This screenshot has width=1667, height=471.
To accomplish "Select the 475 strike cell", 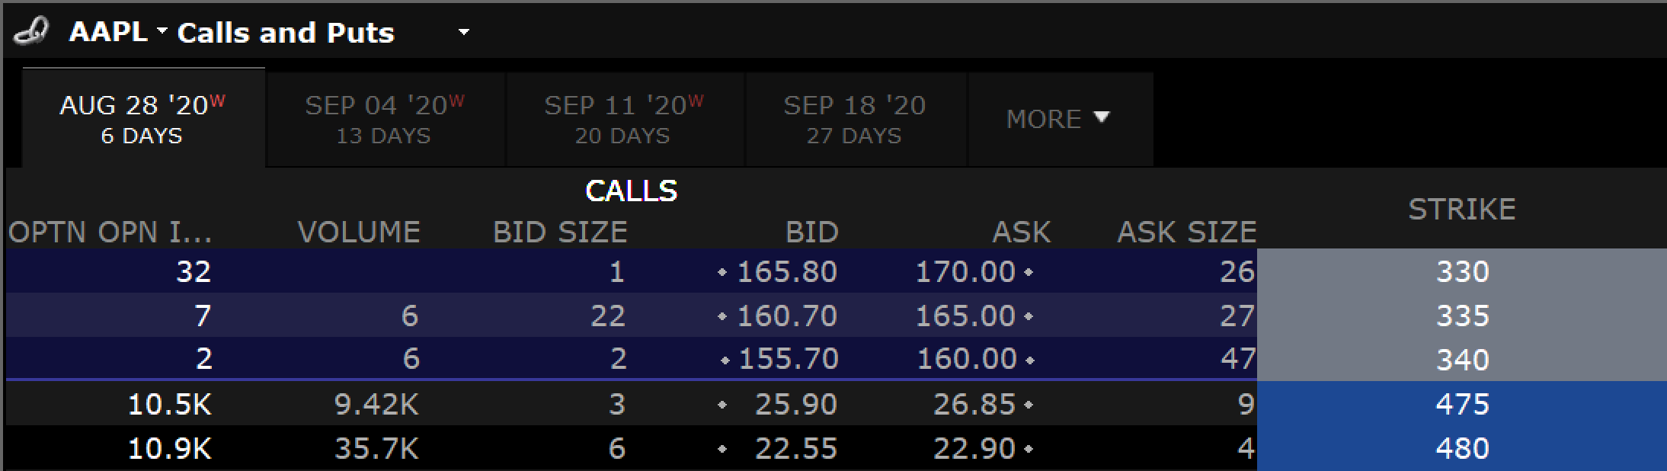I will pos(1461,404).
